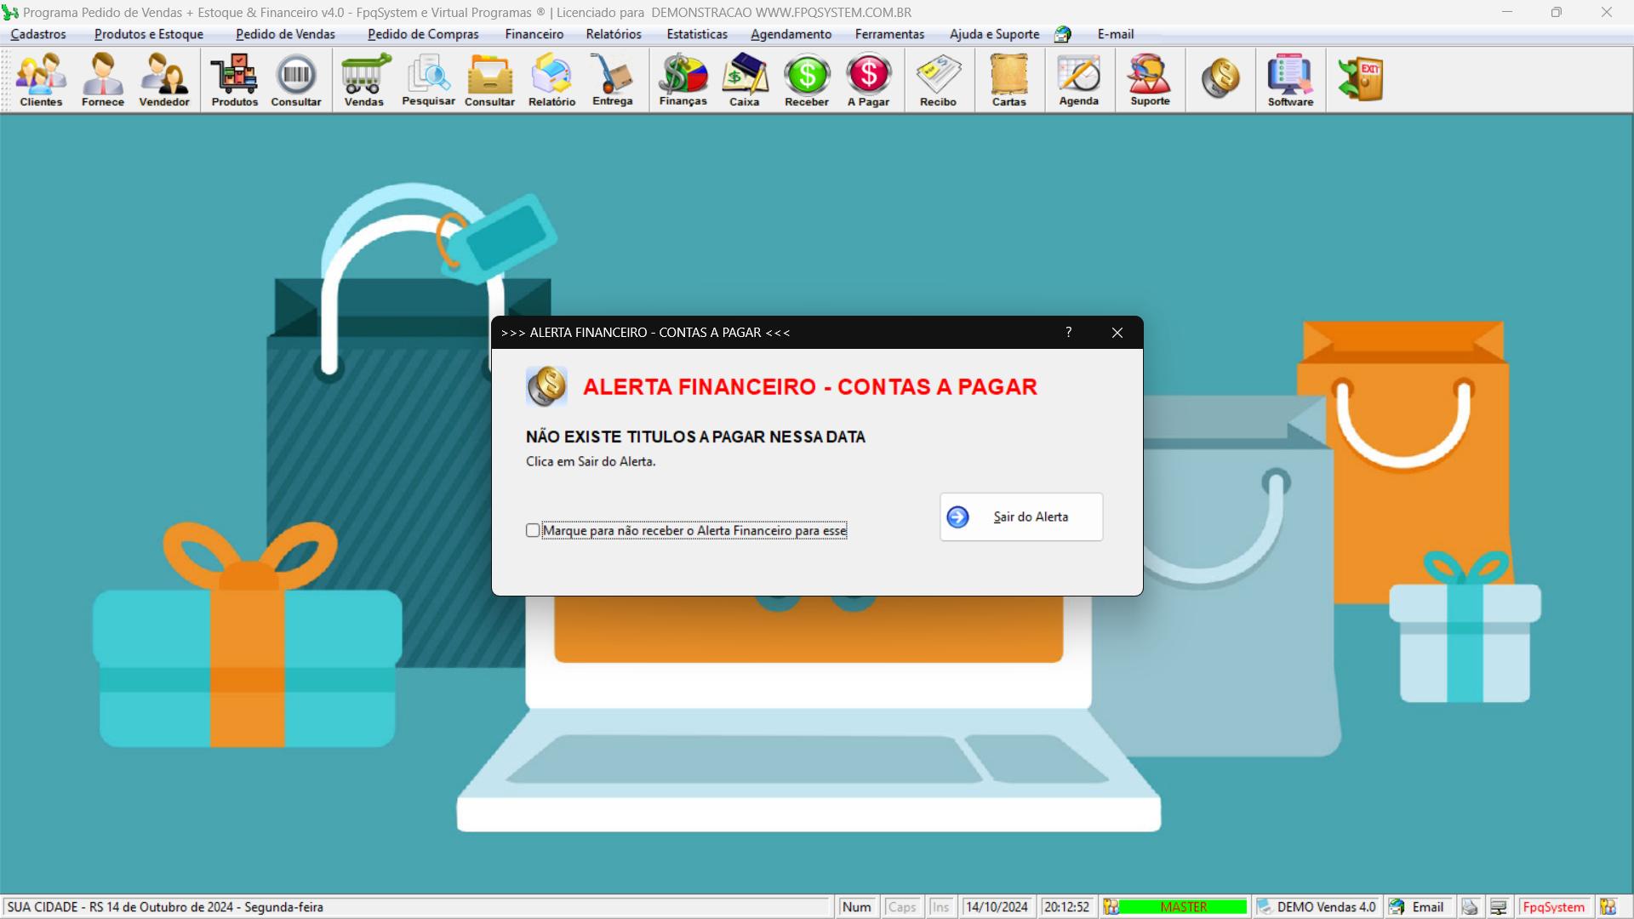Expand the Ferramentas menu
The width and height of the screenshot is (1634, 919).
[x=890, y=34]
